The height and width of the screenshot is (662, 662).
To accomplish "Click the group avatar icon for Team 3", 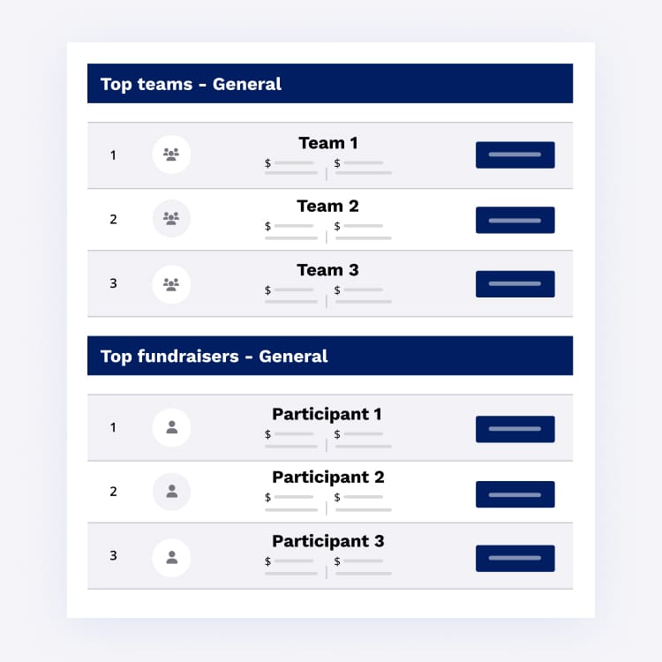I will (171, 284).
